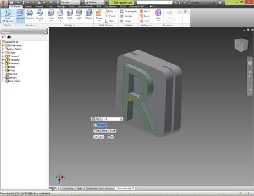Viewport: 254px width, 196px height.
Task: Open the Find binoculars icon in browser
Action: [x=9, y=37]
